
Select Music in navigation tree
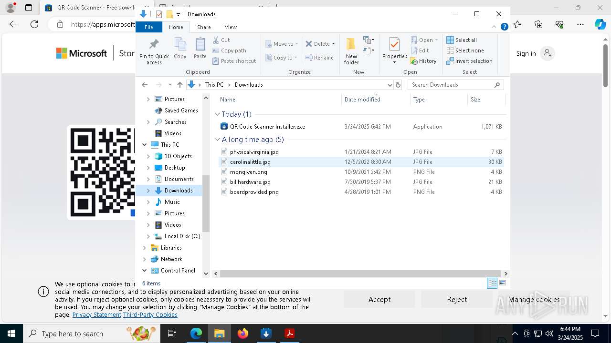coord(172,202)
